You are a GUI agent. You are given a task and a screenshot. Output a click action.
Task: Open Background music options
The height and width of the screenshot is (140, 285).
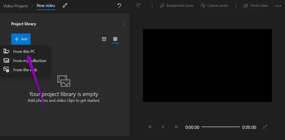(177, 6)
